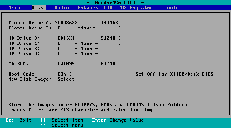Click the XTIDE/Disk BIOS hint text
This screenshot has width=231, height=128.
point(171,74)
